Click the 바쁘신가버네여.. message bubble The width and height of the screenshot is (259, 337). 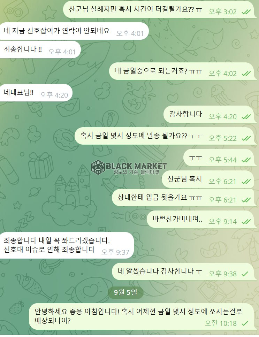tap(201, 220)
